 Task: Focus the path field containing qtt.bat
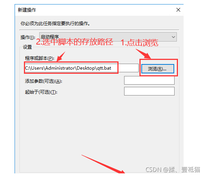(x=82, y=68)
